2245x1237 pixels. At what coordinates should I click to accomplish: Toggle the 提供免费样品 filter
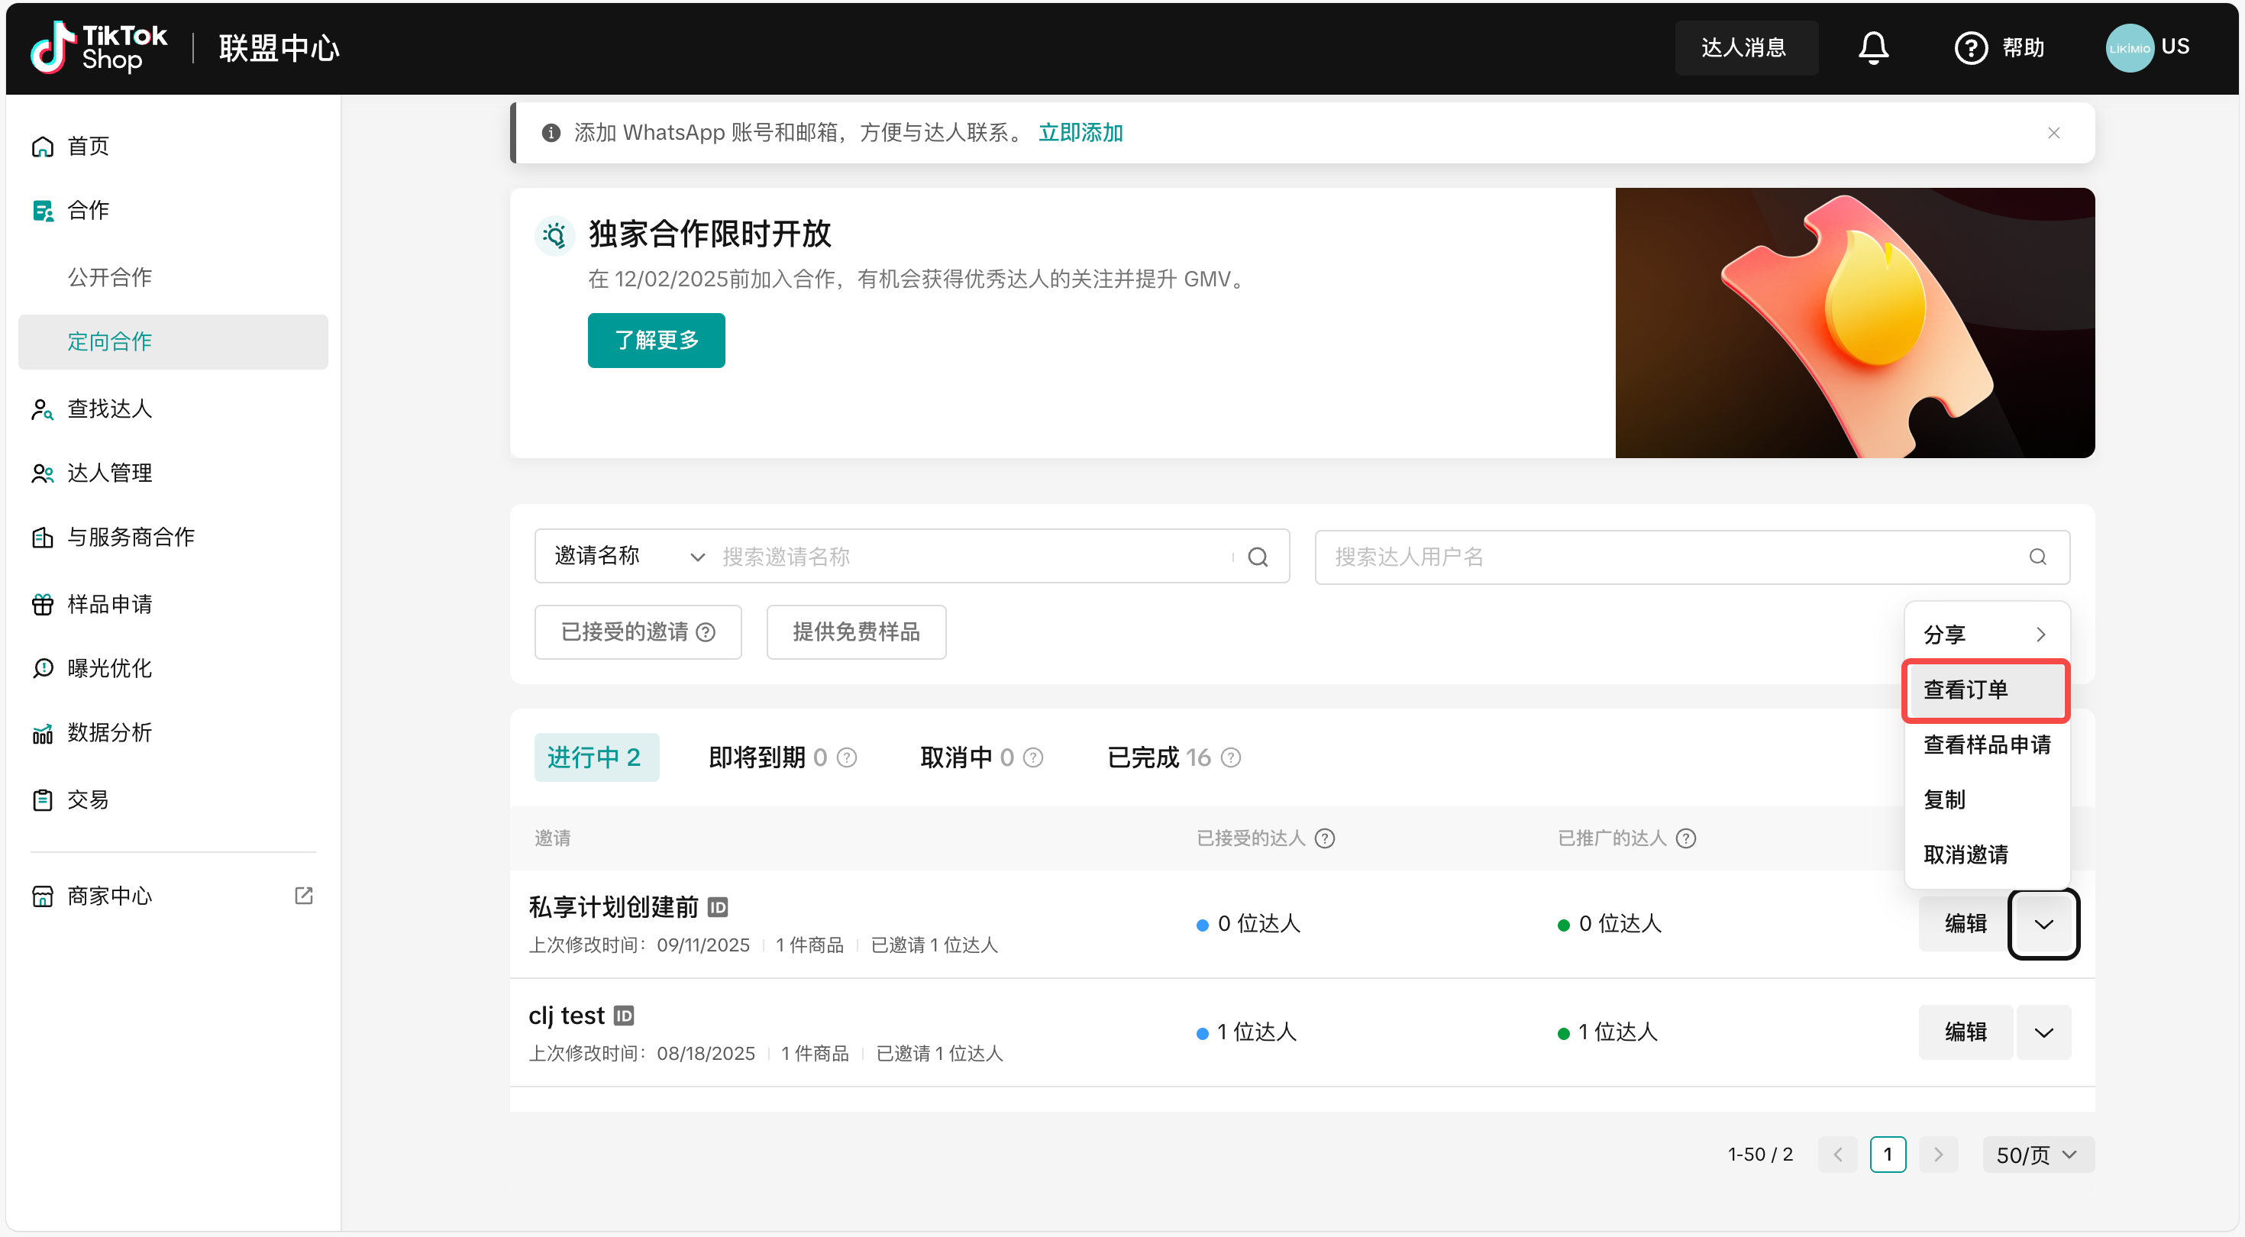(856, 632)
